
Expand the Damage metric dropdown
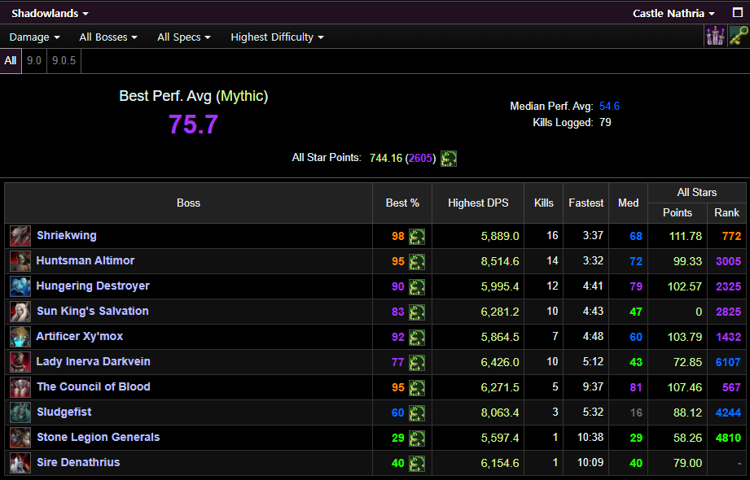34,37
